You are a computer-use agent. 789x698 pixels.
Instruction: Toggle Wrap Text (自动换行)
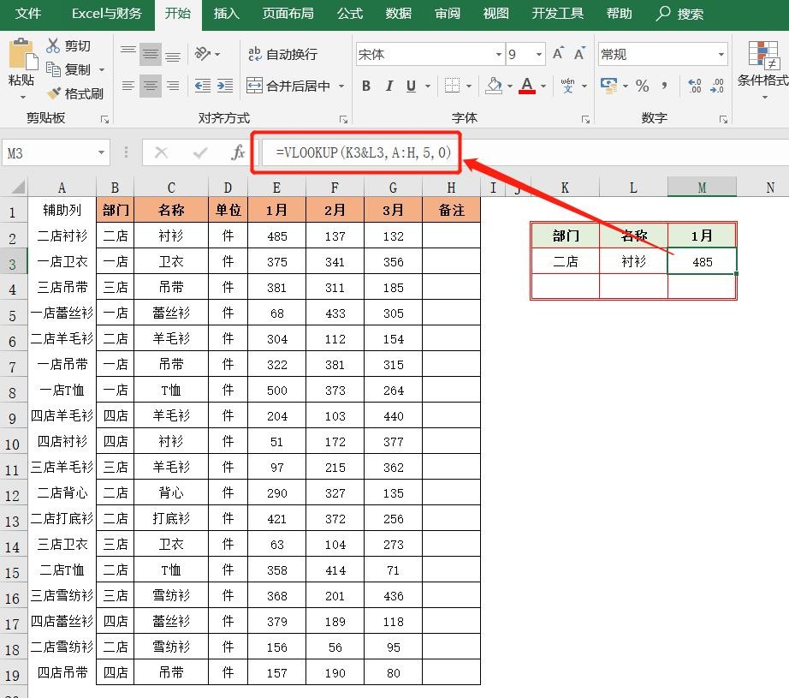[x=282, y=54]
